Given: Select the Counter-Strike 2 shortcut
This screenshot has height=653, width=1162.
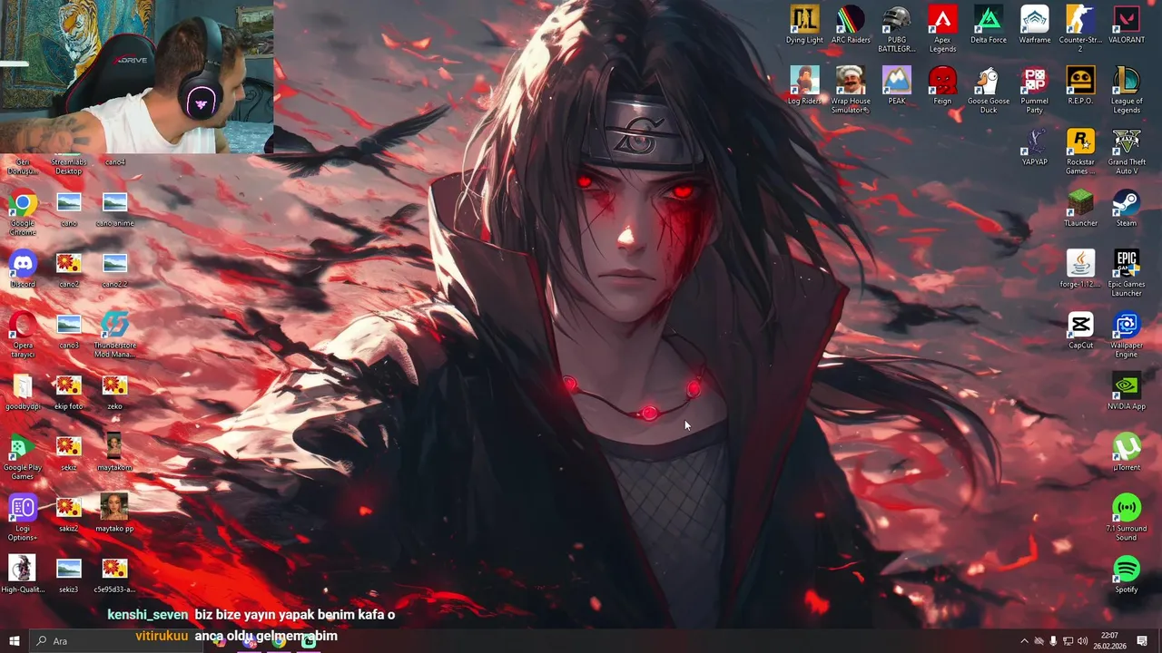Looking at the screenshot, I should [x=1080, y=29].
